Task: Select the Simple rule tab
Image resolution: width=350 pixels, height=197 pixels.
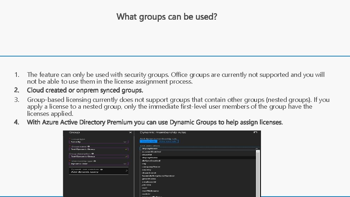Action: coord(149,142)
